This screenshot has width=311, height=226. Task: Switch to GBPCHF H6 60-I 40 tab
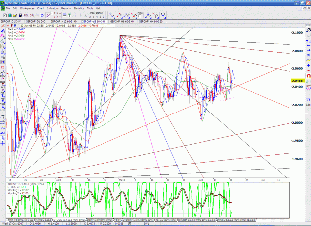(x=122, y=21)
